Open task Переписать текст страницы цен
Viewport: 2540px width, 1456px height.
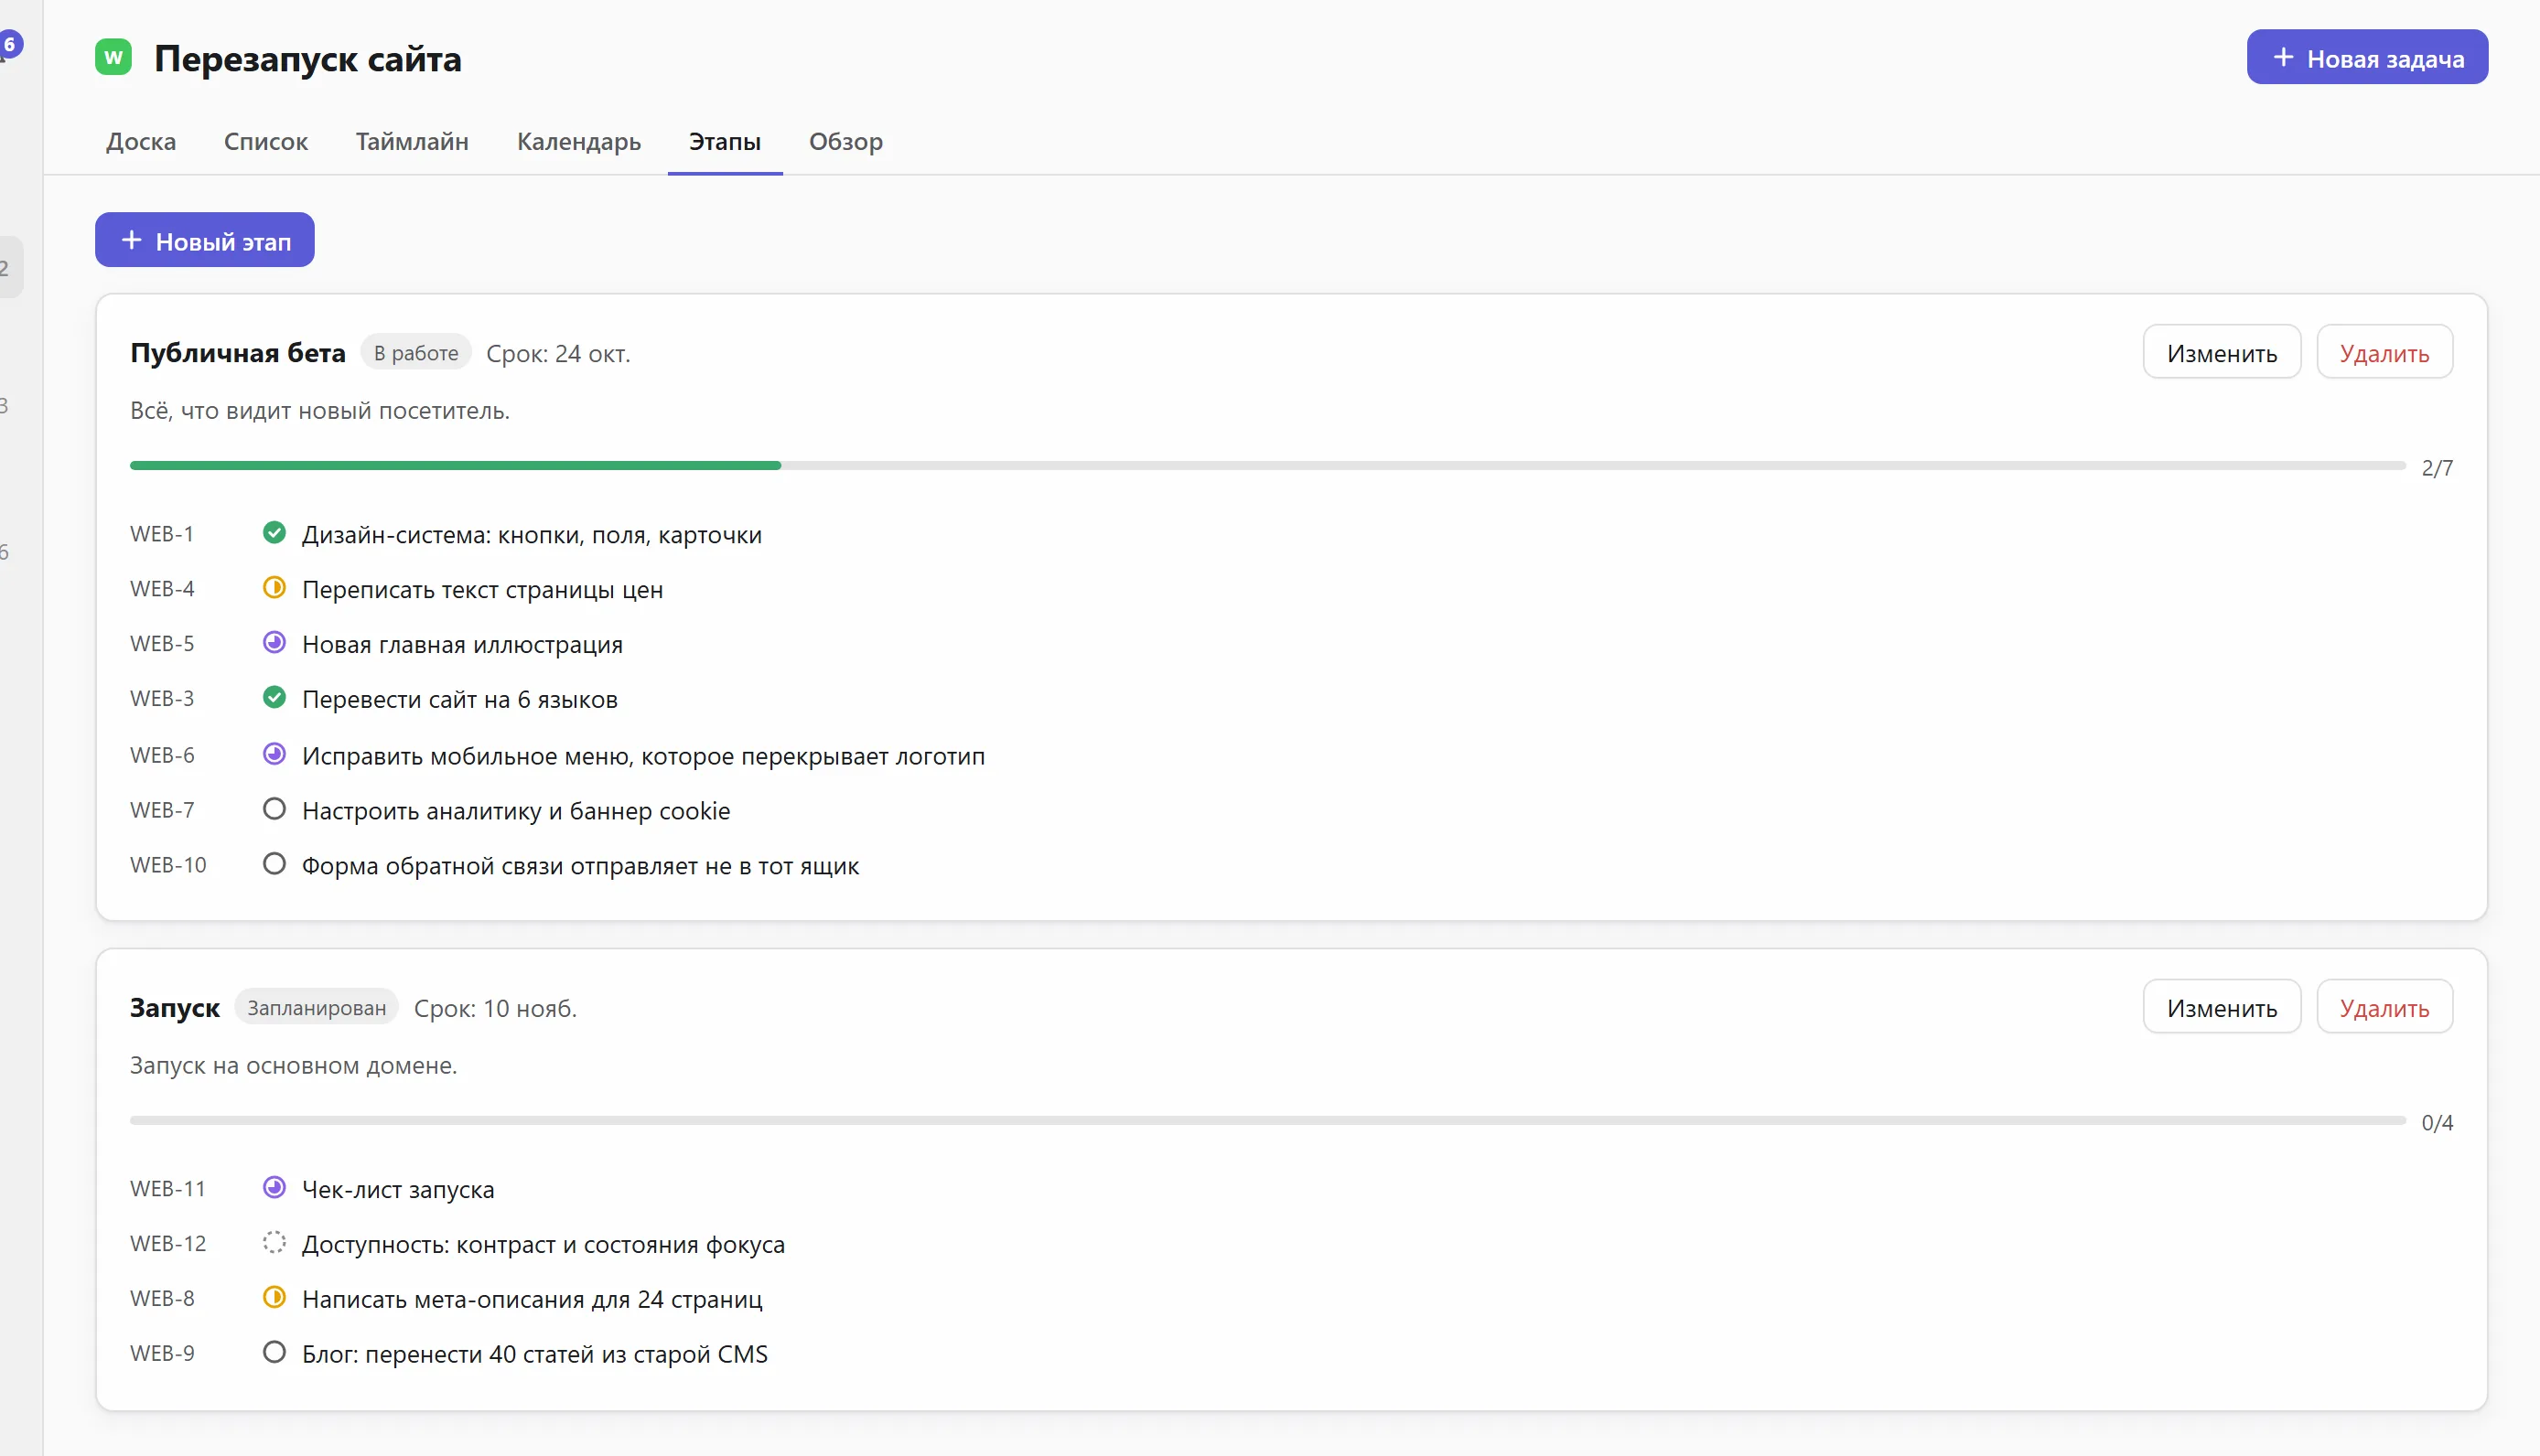pyautogui.click(x=483, y=590)
